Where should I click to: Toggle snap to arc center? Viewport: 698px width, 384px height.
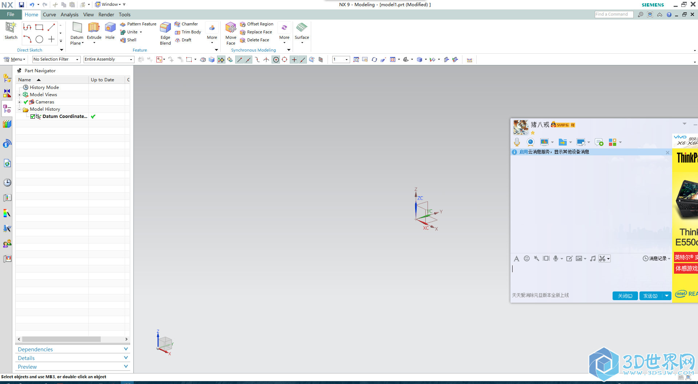click(276, 60)
